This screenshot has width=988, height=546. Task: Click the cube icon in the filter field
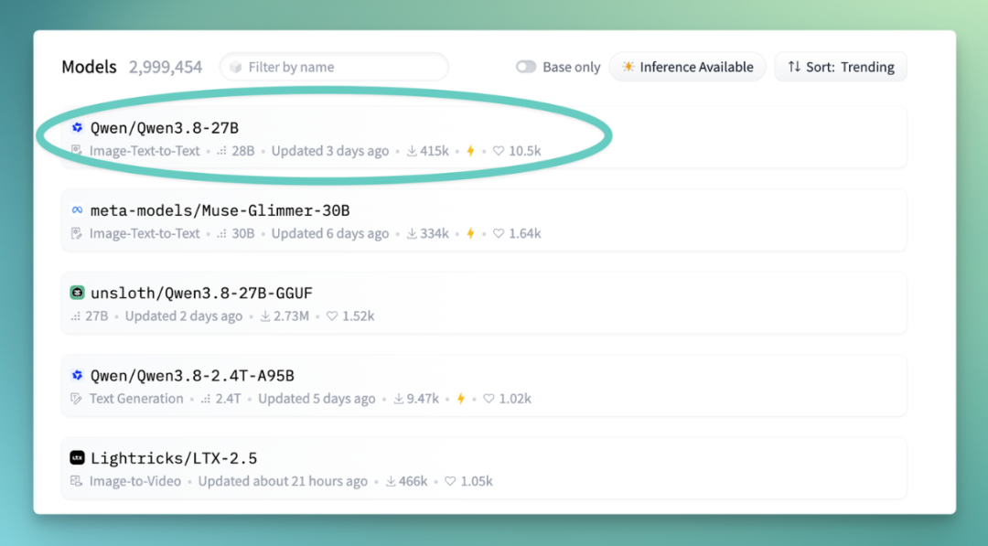point(236,67)
